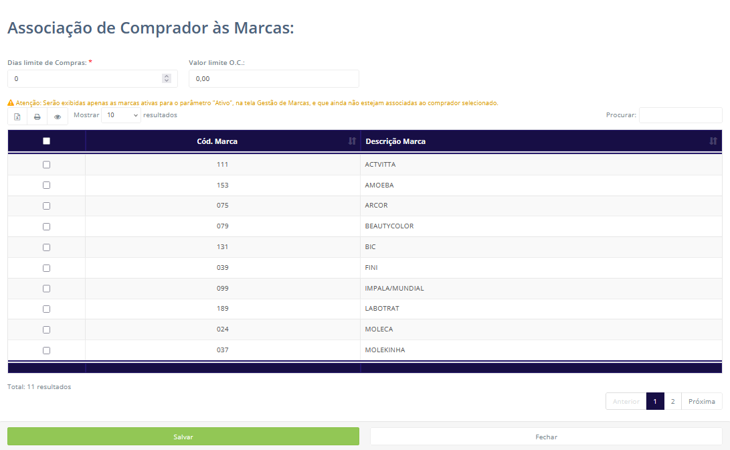Click the MOLECA description text
730x450 pixels.
click(x=379, y=329)
